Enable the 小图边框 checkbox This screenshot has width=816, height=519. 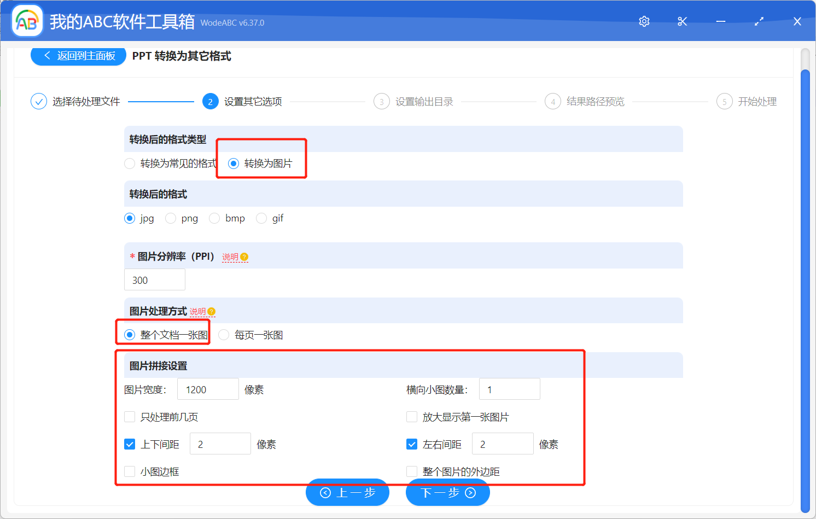(130, 471)
